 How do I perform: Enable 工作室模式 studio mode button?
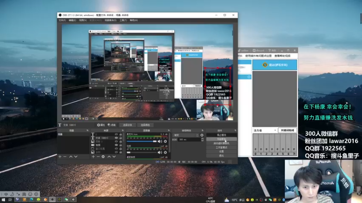click(221, 148)
